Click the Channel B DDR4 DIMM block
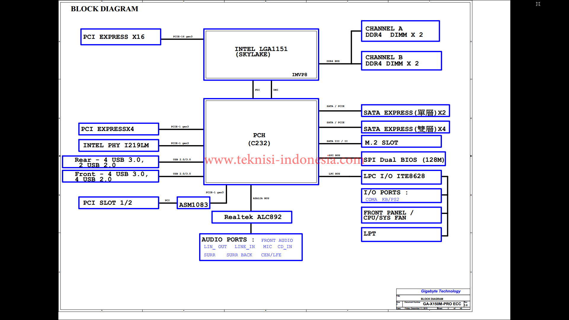The width and height of the screenshot is (569, 320). click(401, 61)
